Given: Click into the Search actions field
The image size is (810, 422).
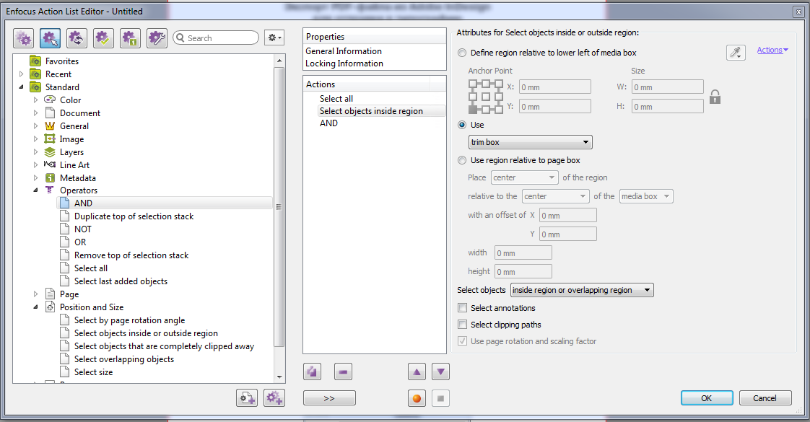Looking at the screenshot, I should click(x=216, y=38).
